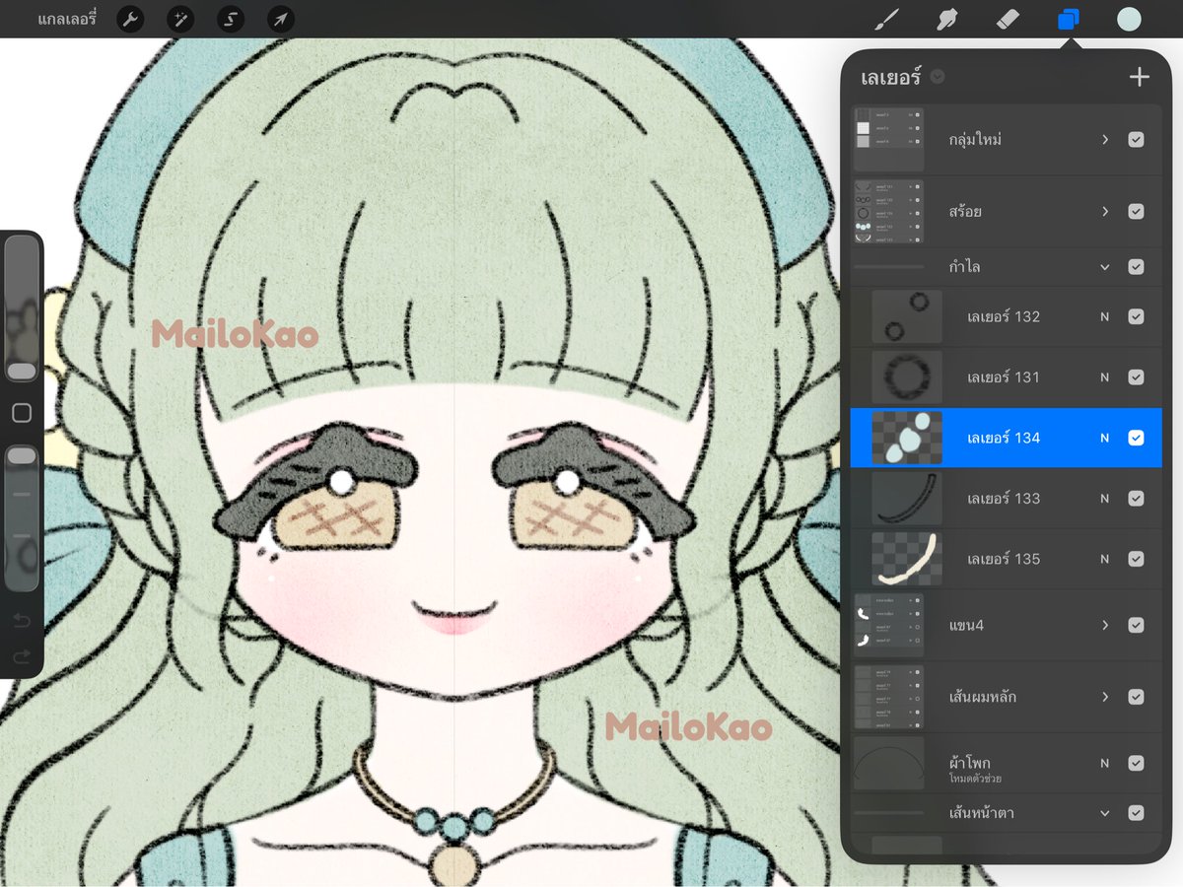Open the active color circle
The image size is (1183, 887).
tap(1129, 19)
